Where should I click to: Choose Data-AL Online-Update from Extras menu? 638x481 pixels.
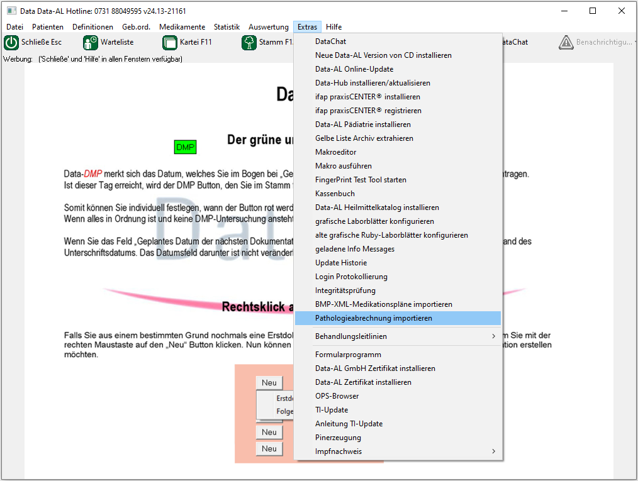354,69
